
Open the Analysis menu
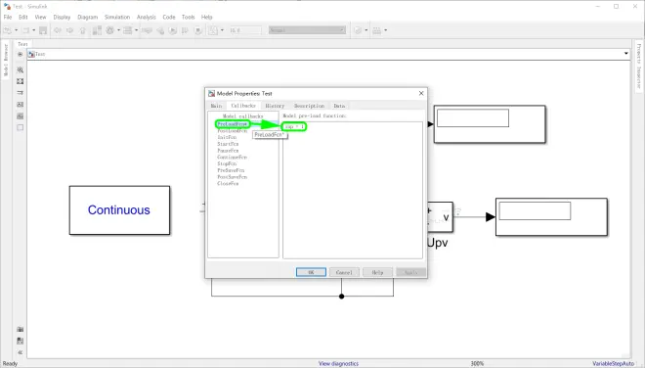click(147, 17)
